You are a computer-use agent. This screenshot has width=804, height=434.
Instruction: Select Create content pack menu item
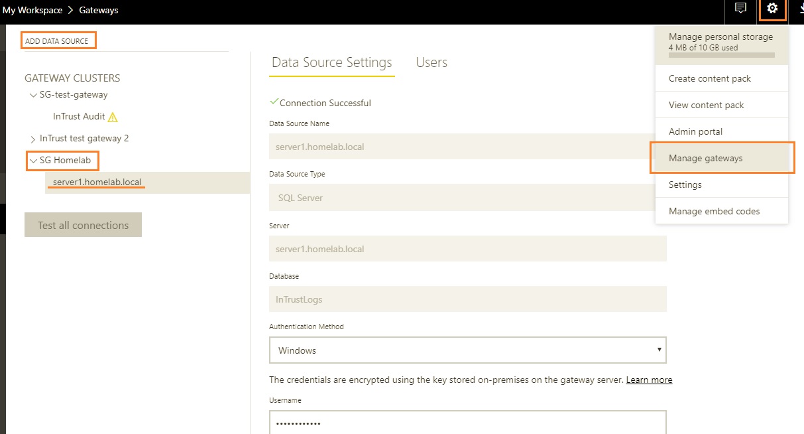point(709,78)
